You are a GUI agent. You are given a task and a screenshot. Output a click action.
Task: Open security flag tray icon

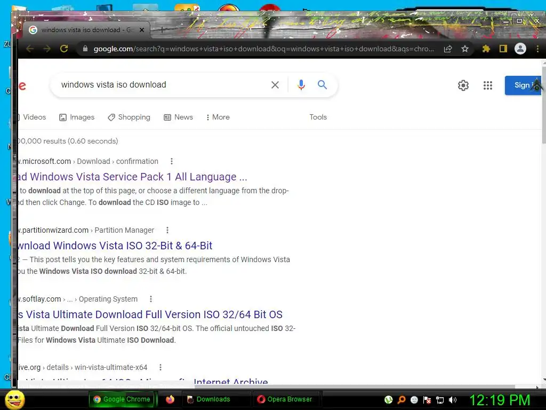point(427,400)
